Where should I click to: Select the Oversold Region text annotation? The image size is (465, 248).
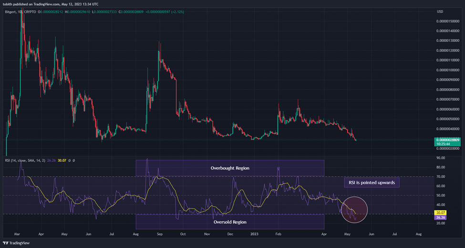(x=230, y=222)
